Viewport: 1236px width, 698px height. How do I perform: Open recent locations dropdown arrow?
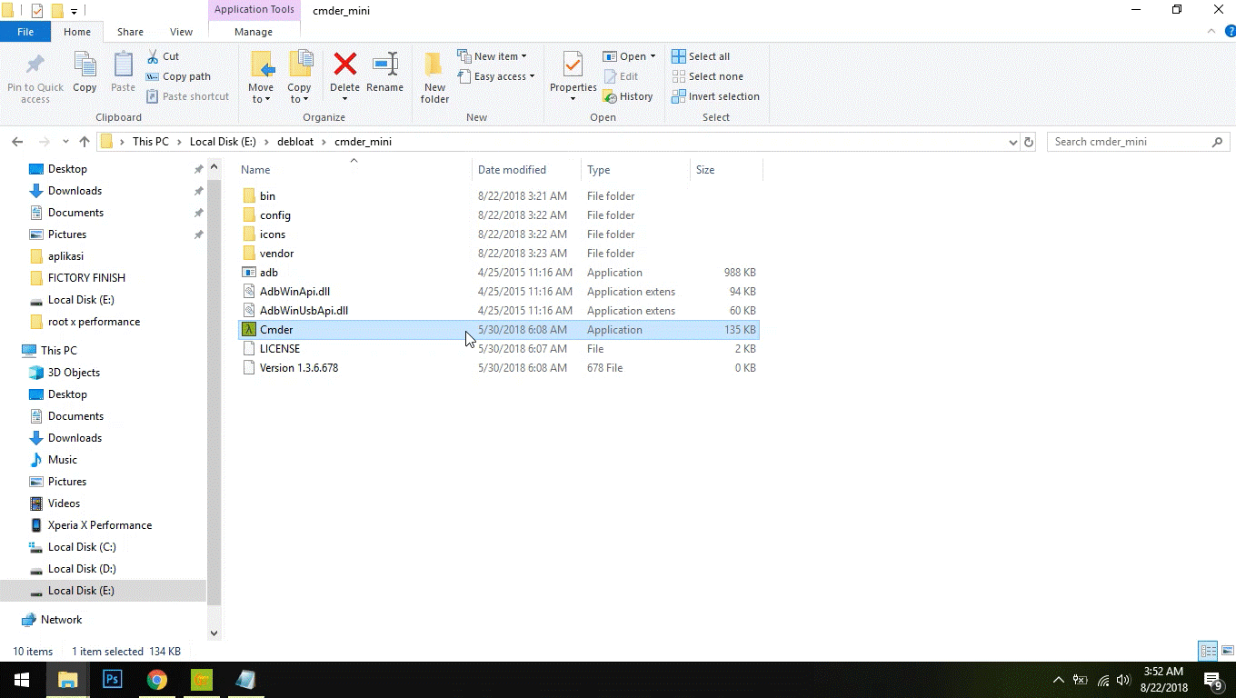pos(65,142)
